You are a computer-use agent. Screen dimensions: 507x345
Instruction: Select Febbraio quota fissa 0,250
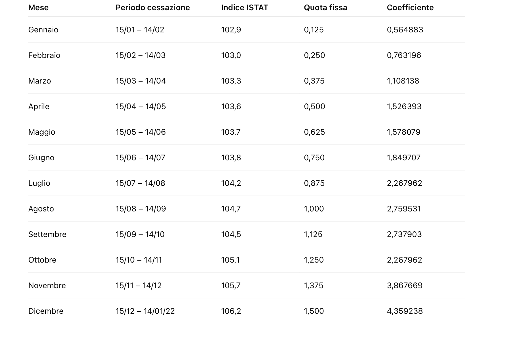point(314,55)
